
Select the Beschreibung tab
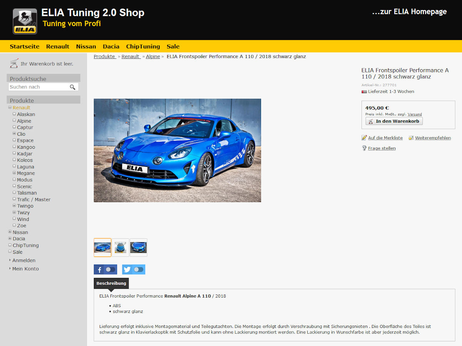pos(111,283)
